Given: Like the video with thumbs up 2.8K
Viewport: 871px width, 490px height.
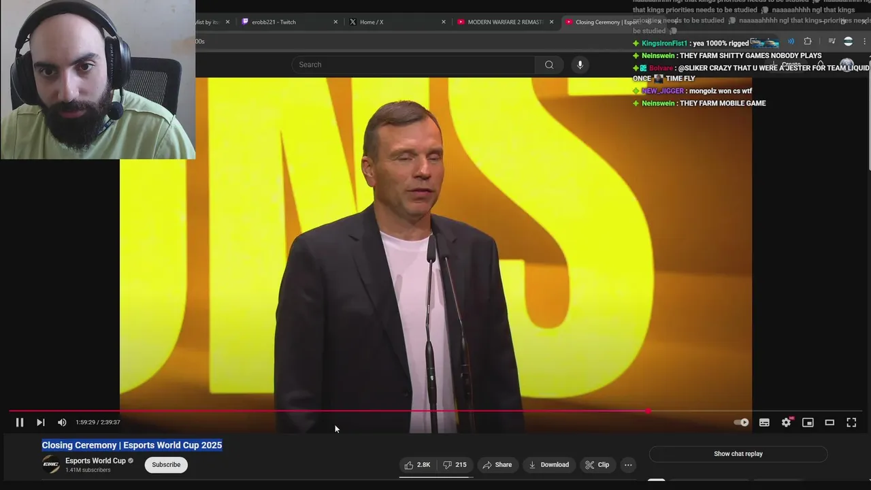Looking at the screenshot, I should click(417, 465).
